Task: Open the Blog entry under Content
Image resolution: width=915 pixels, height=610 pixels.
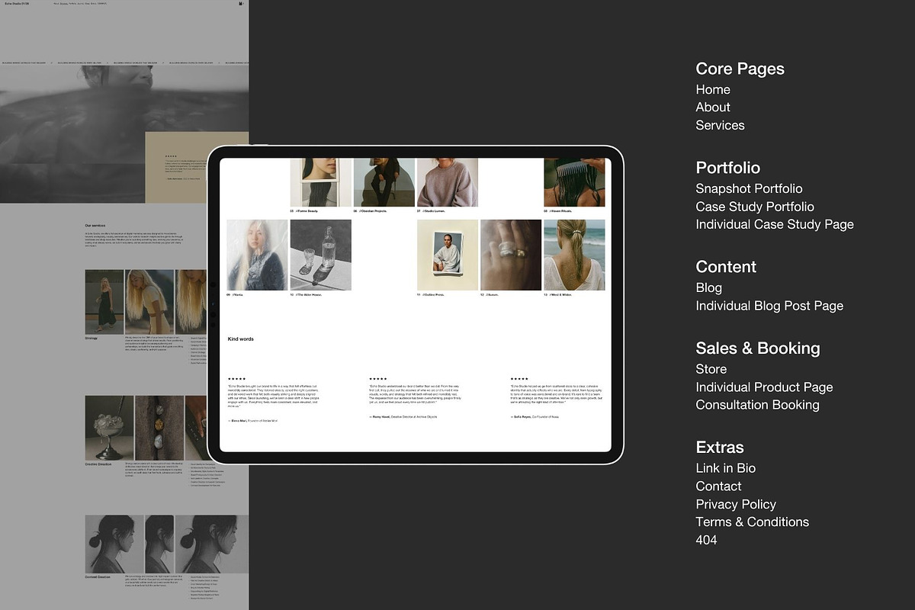Action: point(708,287)
